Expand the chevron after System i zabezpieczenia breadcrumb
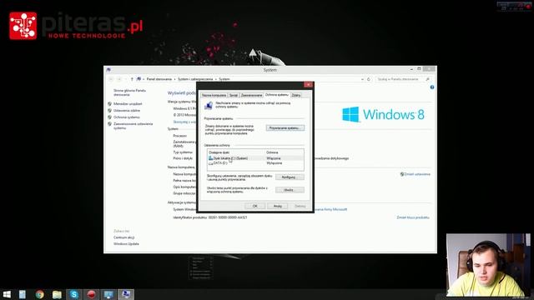Viewport: 534px width, 300px height. click(x=216, y=79)
